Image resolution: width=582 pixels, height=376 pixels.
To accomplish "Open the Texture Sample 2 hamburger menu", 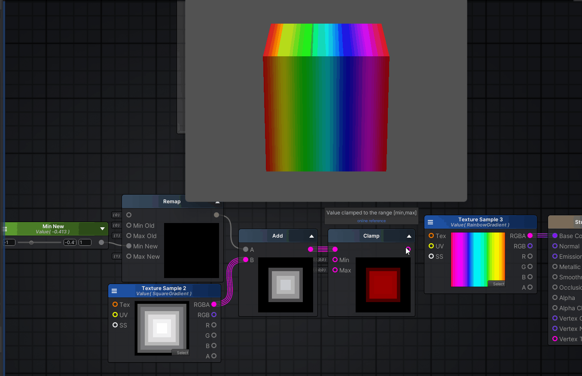I will tap(114, 291).
